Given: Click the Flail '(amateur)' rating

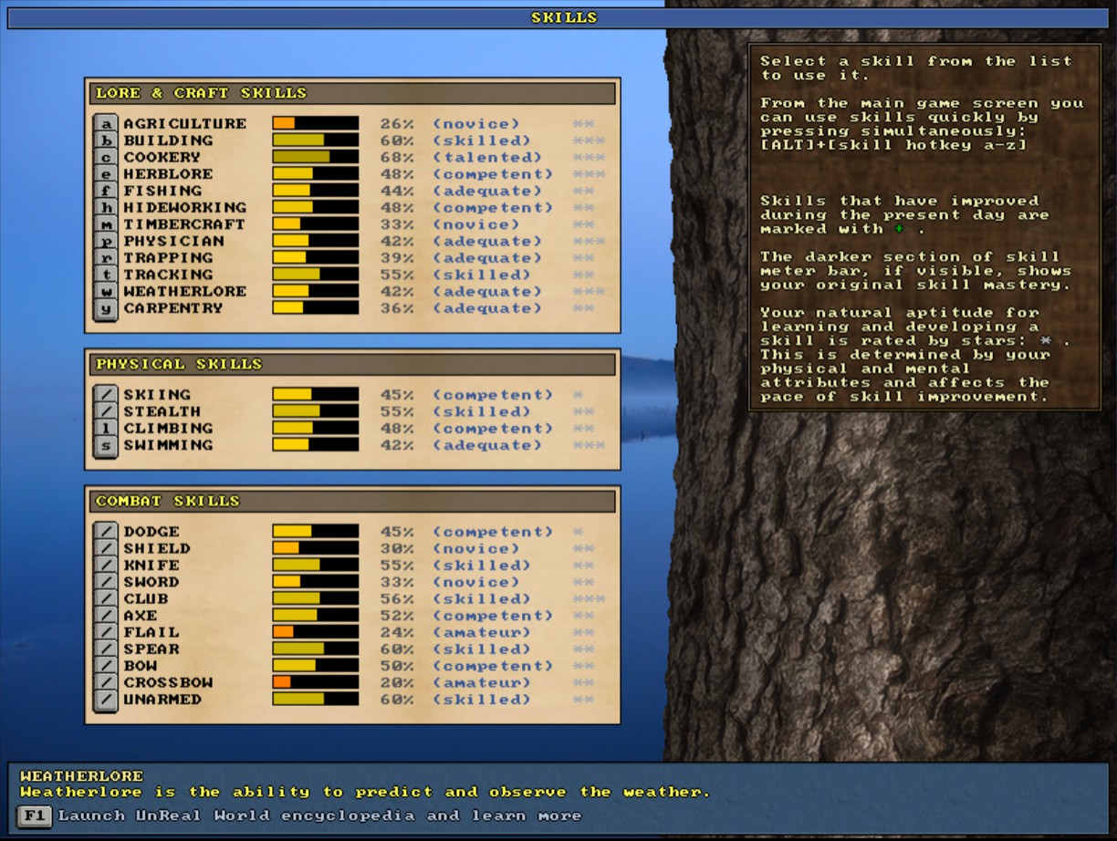Looking at the screenshot, I should coord(482,632).
